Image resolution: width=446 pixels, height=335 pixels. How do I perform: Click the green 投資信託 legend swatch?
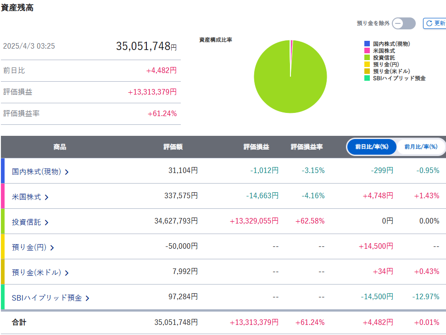coord(367,58)
